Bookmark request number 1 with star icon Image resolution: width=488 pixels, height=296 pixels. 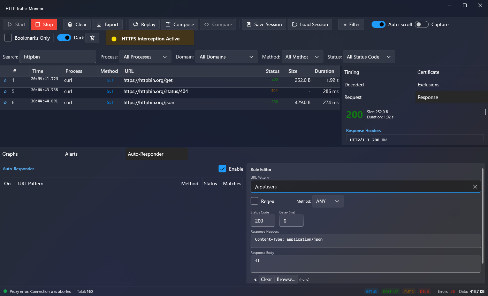coord(5,80)
